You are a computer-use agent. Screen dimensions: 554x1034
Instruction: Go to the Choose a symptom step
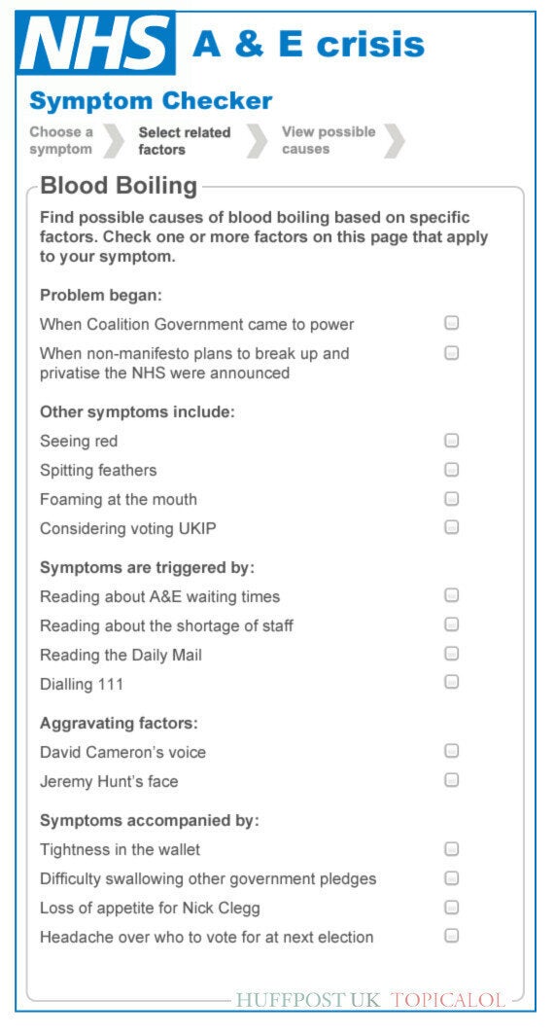[x=61, y=140]
